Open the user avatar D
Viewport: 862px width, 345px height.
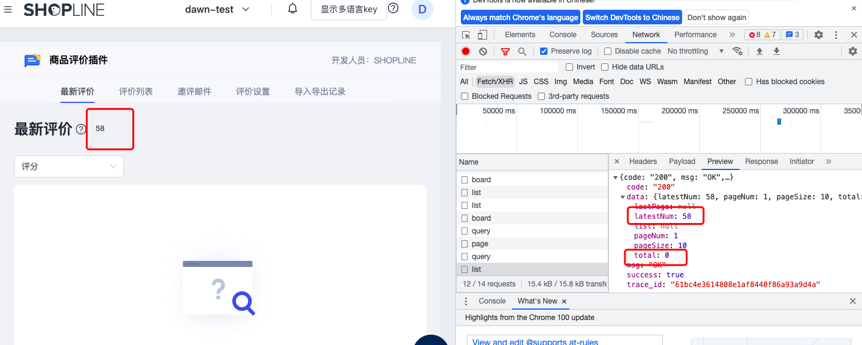tap(422, 10)
